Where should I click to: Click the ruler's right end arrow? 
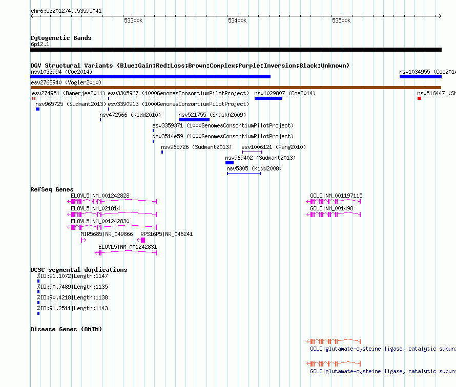pos(440,16)
